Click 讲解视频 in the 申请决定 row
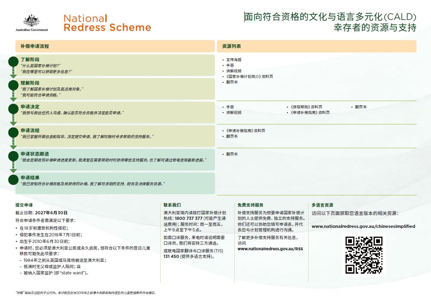The height and width of the screenshot is (302, 431). click(234, 113)
